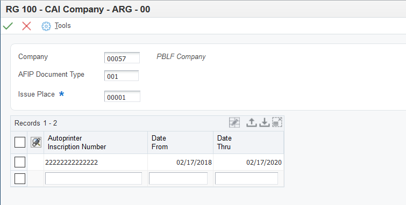The width and height of the screenshot is (406, 205).
Task: Click the export grid data upload icon
Action: click(251, 122)
